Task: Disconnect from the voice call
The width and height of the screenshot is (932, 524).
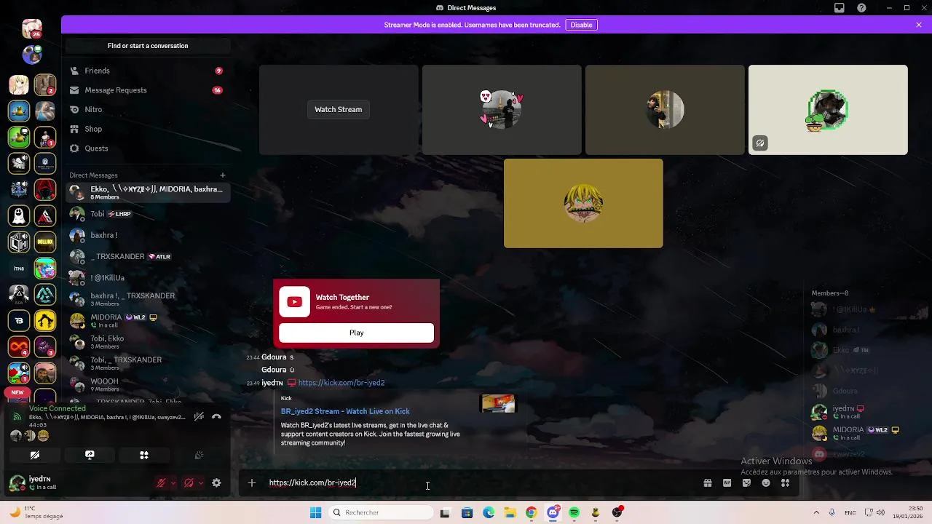Action: pos(216,417)
